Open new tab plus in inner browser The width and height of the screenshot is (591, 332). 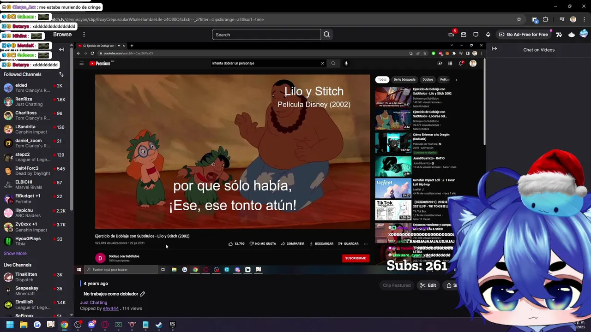coord(132,46)
